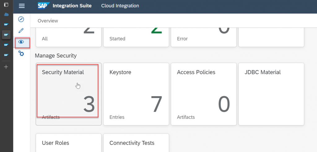This screenshot has height=152, width=317.
Task: Open the Started artifacts tile
Action: 136,37
